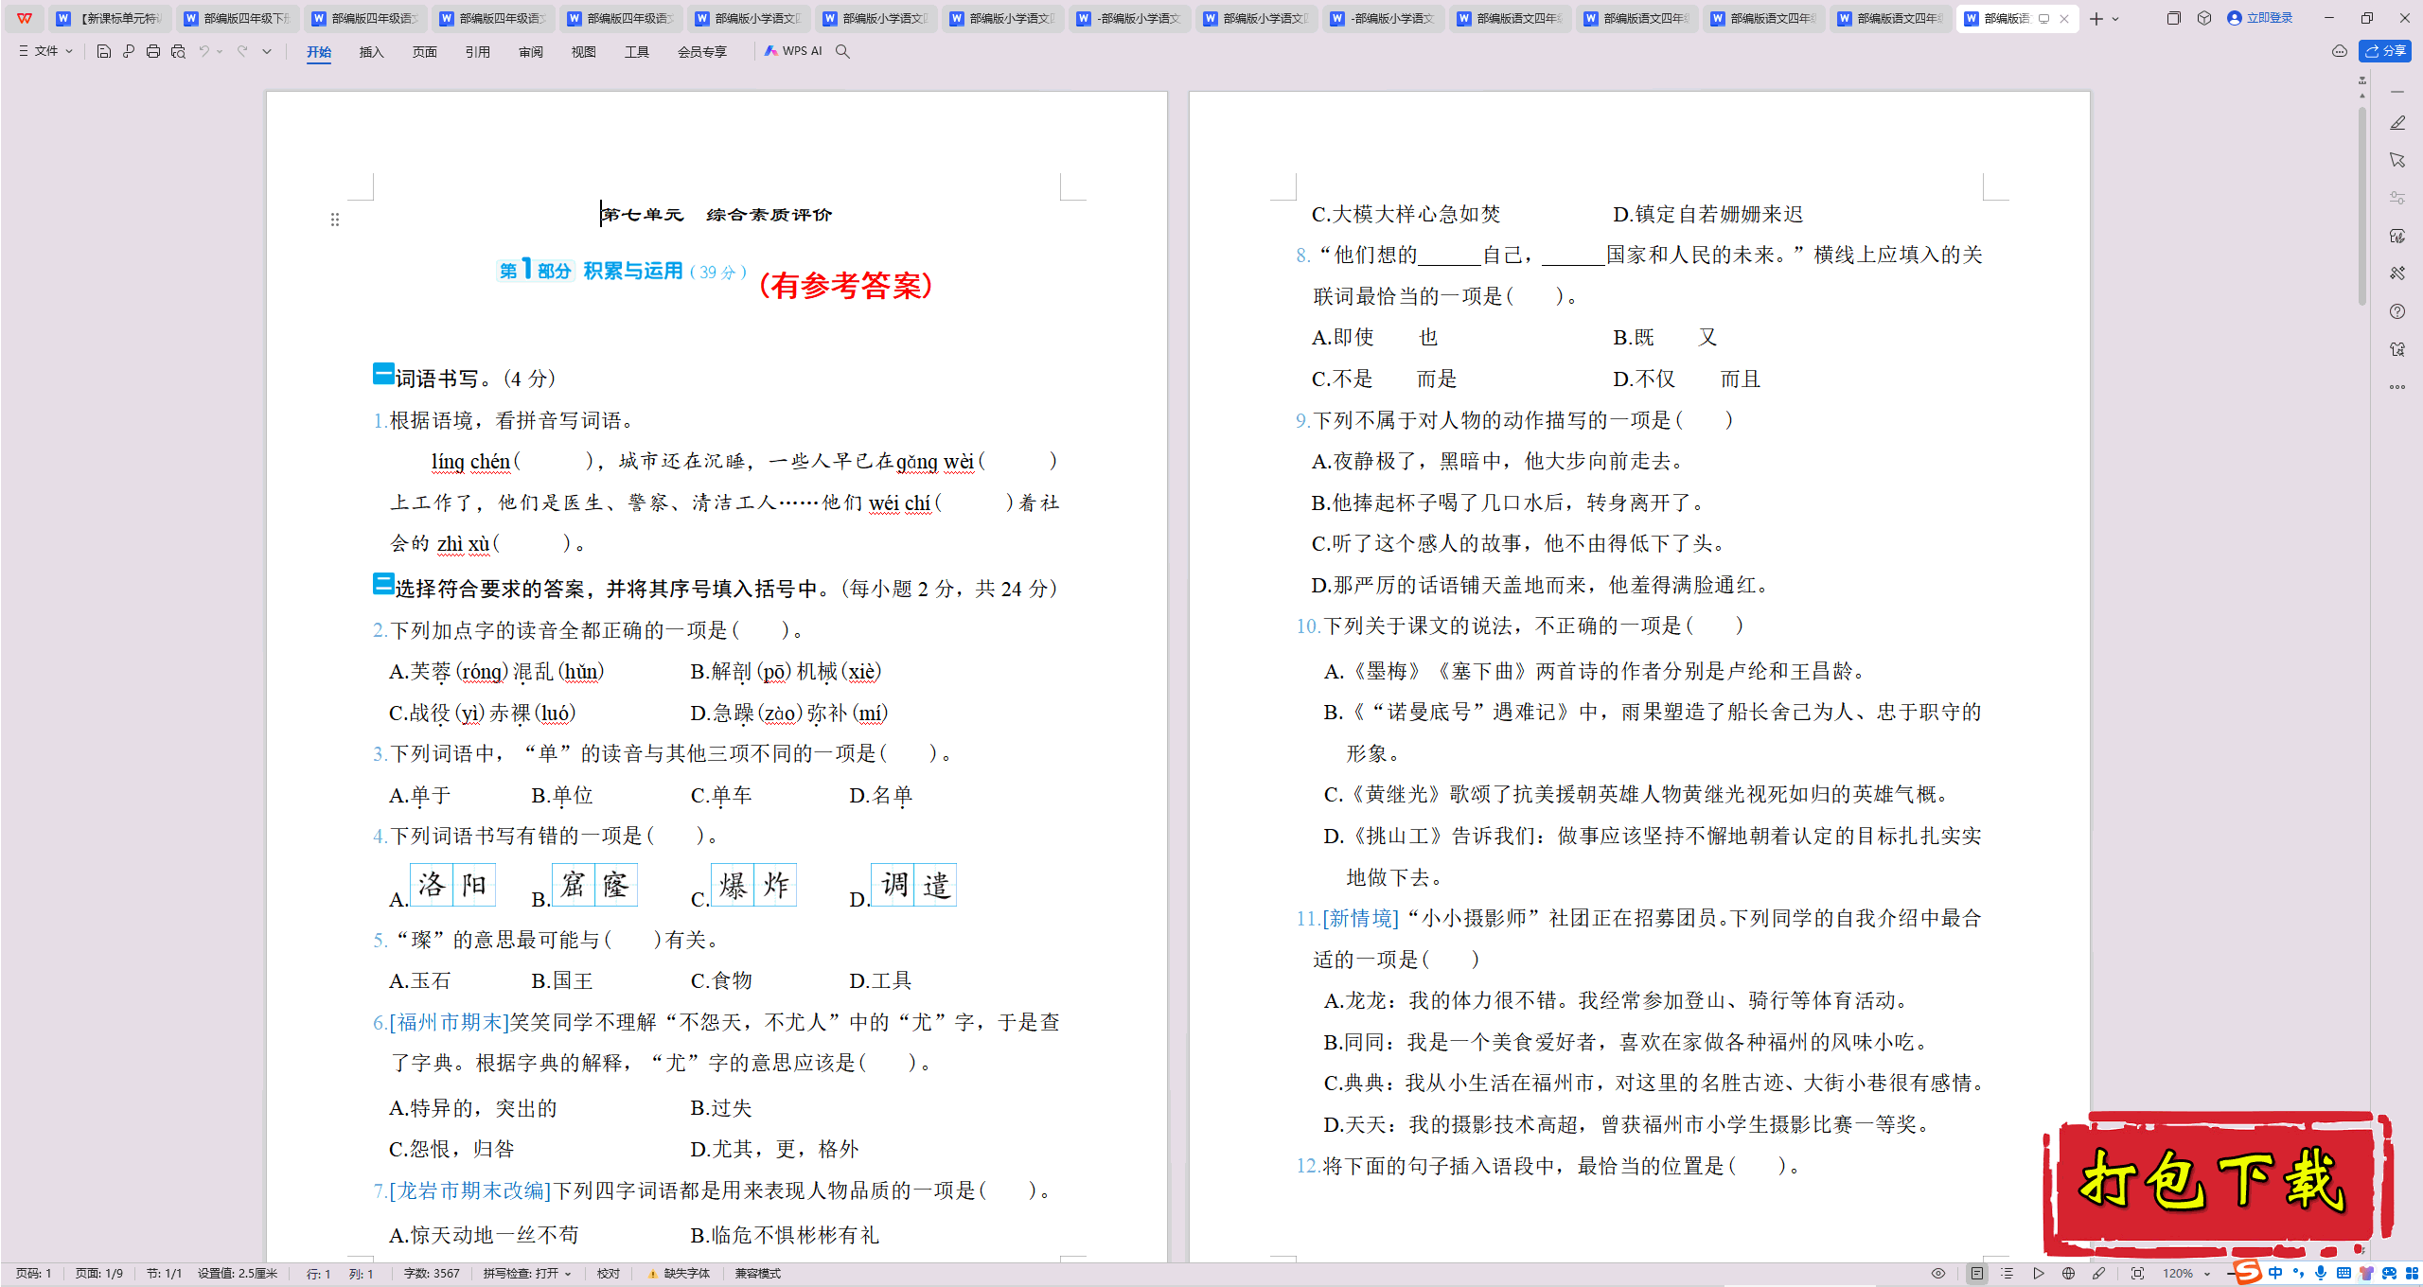Click the tools wrench icon in sidebar
This screenshot has width=2423, height=1287.
pos(2397,273)
